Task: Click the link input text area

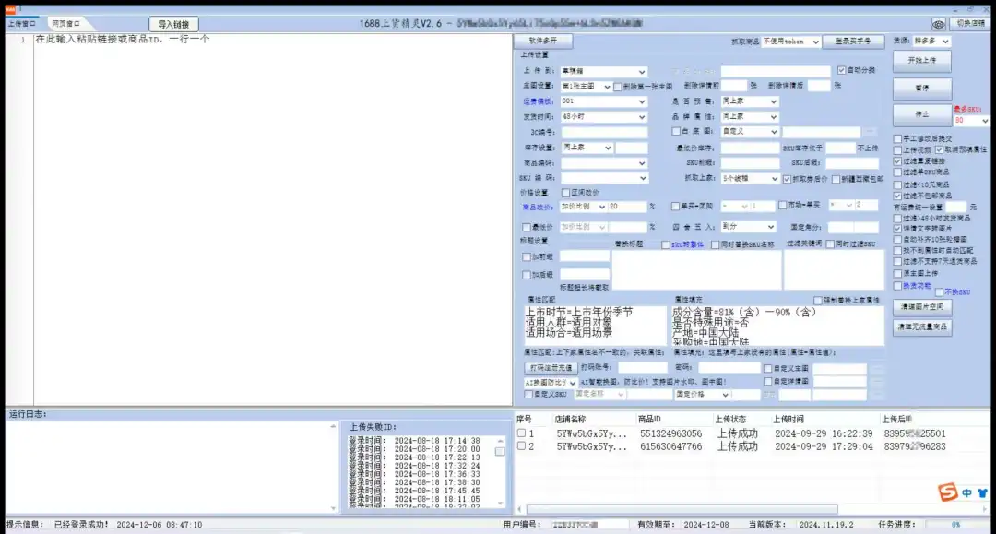Action: click(x=272, y=221)
